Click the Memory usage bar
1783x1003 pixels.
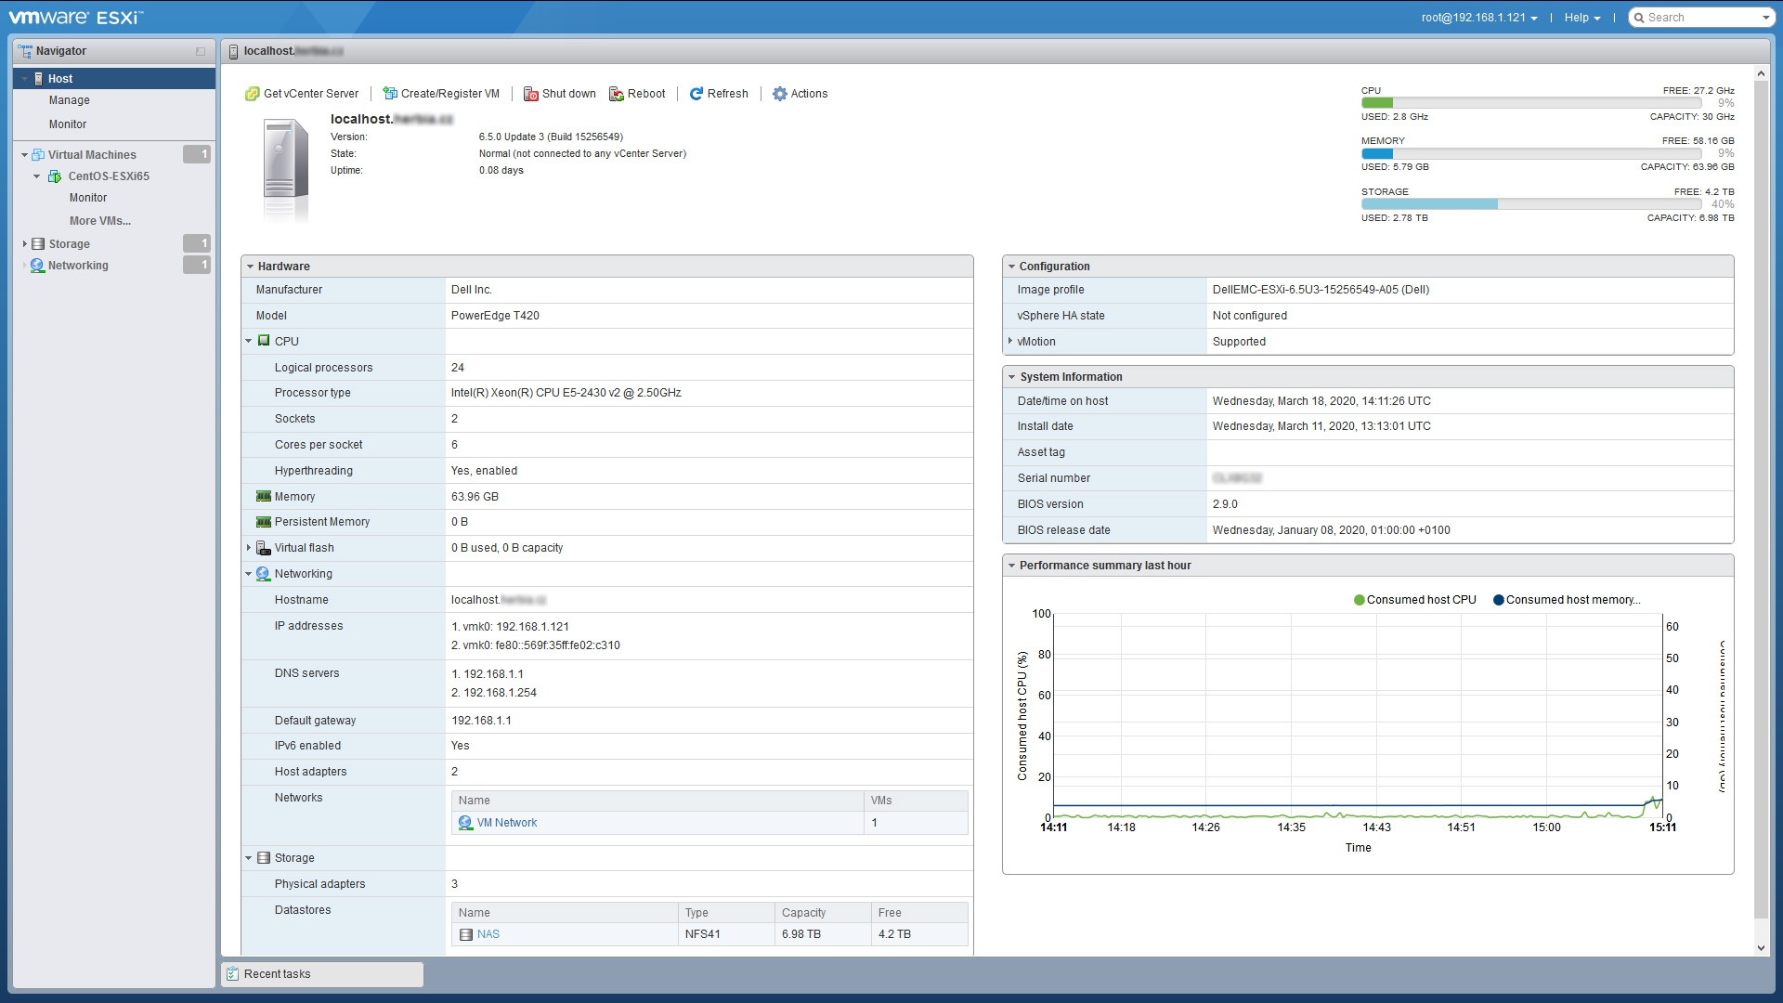pyautogui.click(x=1531, y=153)
